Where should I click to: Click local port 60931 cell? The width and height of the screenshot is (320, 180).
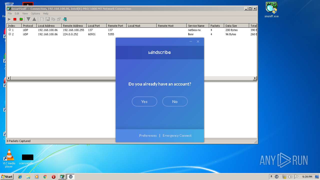(x=92, y=34)
